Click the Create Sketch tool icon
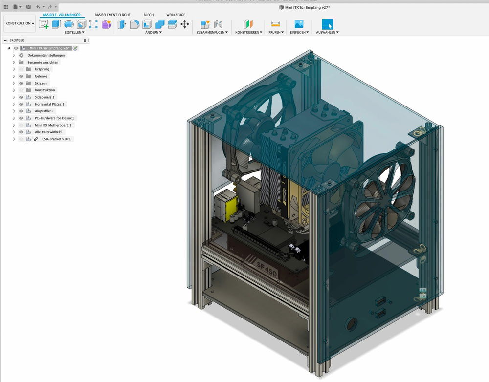The height and width of the screenshot is (382, 489). [x=44, y=24]
